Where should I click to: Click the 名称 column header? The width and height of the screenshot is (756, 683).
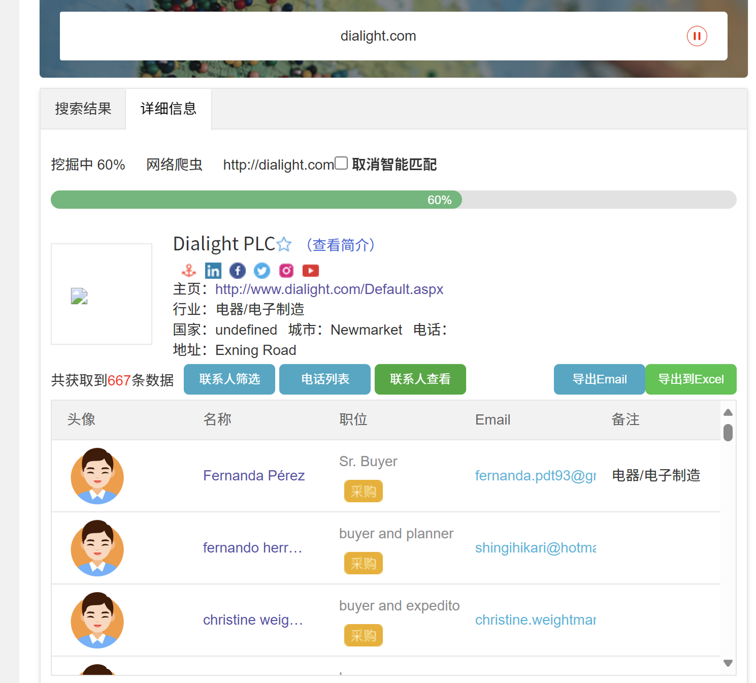[217, 419]
